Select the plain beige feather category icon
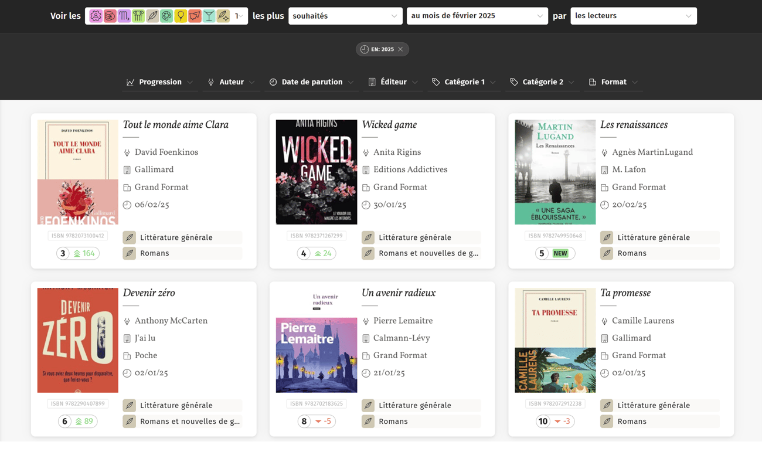762x462 pixels. 152,16
